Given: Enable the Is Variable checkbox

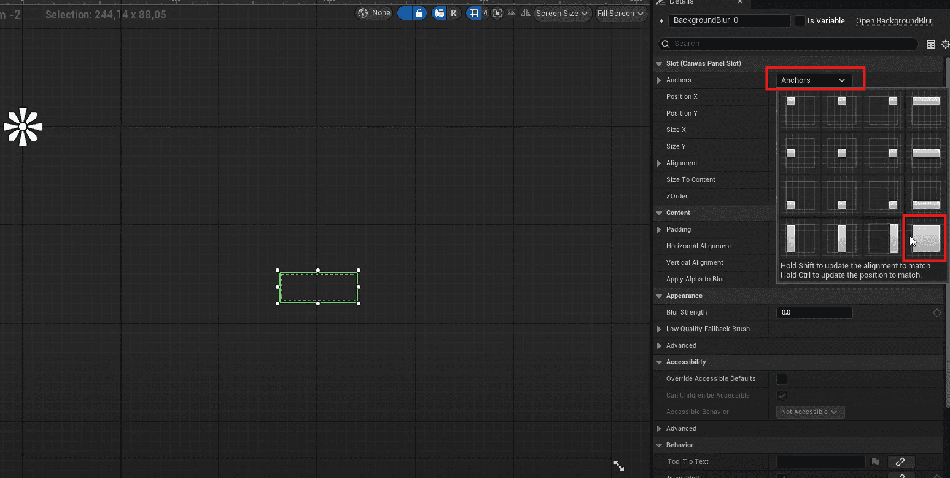Looking at the screenshot, I should click(x=800, y=21).
